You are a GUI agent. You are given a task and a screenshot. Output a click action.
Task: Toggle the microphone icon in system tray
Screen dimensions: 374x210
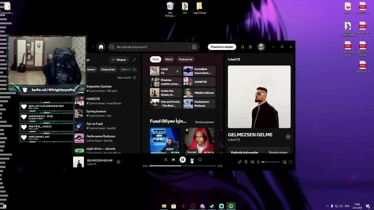click(x=332, y=206)
